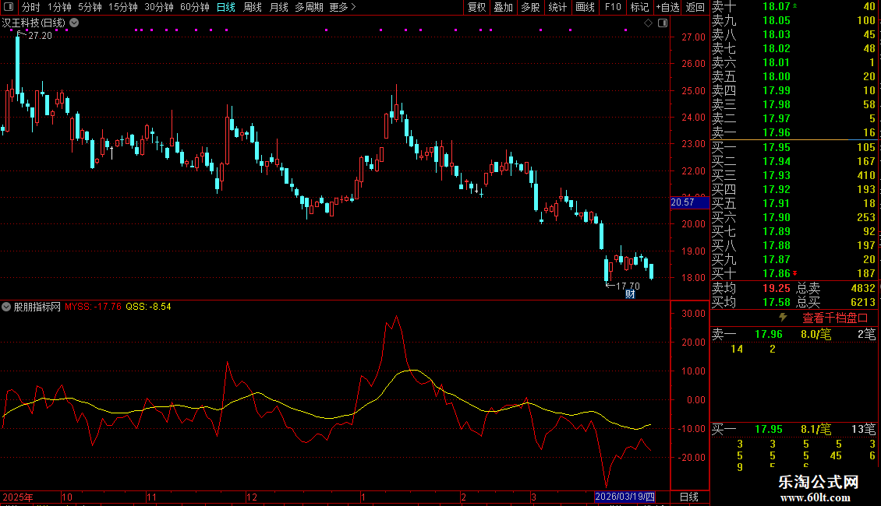
Task: Click the panel layout icon beside diamond
Action: (662, 23)
